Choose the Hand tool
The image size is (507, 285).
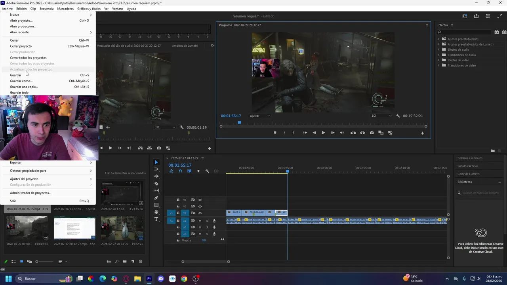pos(156,212)
